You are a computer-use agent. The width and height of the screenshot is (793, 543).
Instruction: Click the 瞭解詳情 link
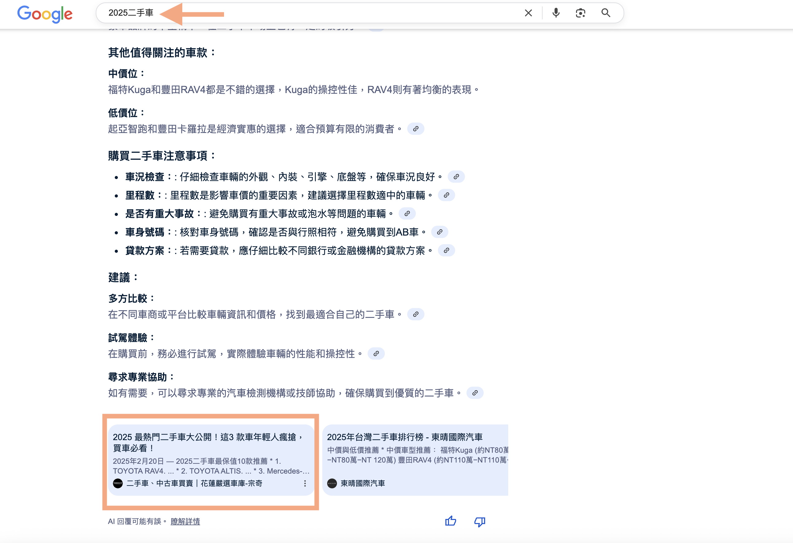pyautogui.click(x=185, y=521)
